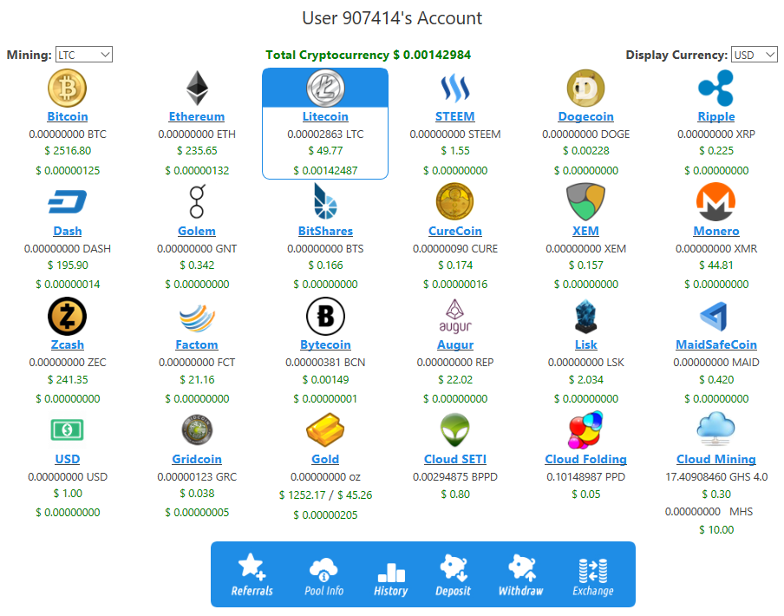Click the CureCoin gold coin icon

(x=455, y=201)
